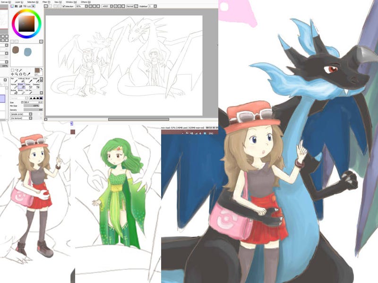Open the (no texture) brush texture dropdown
Screen dimensions: 378x283
[31, 118]
